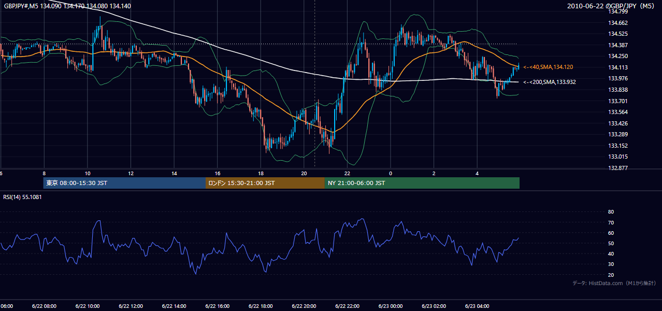The height and width of the screenshot is (311, 662).
Task: Click the London 15:30-21:00 JST session bar
Action: click(265, 183)
